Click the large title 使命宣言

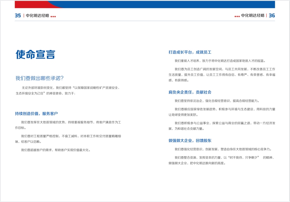[35, 54]
